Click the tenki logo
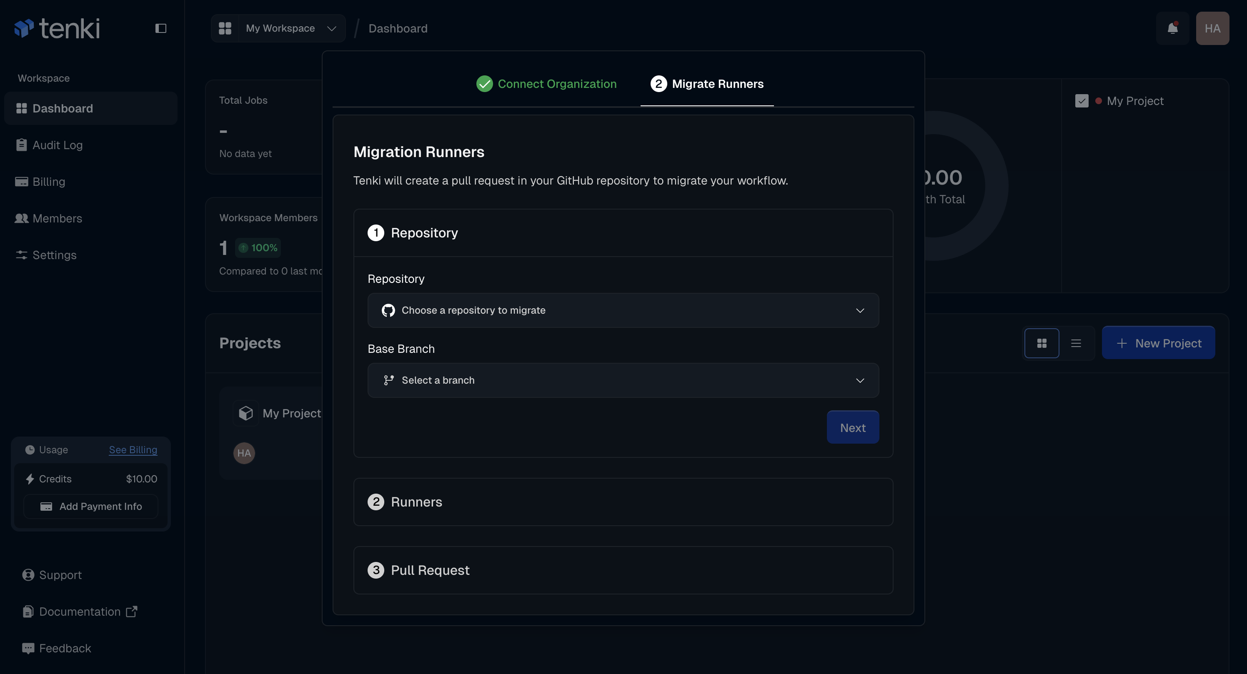1247x674 pixels. [x=57, y=29]
